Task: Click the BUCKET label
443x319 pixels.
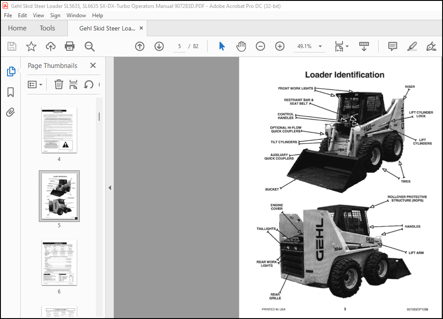Action: pyautogui.click(x=272, y=189)
